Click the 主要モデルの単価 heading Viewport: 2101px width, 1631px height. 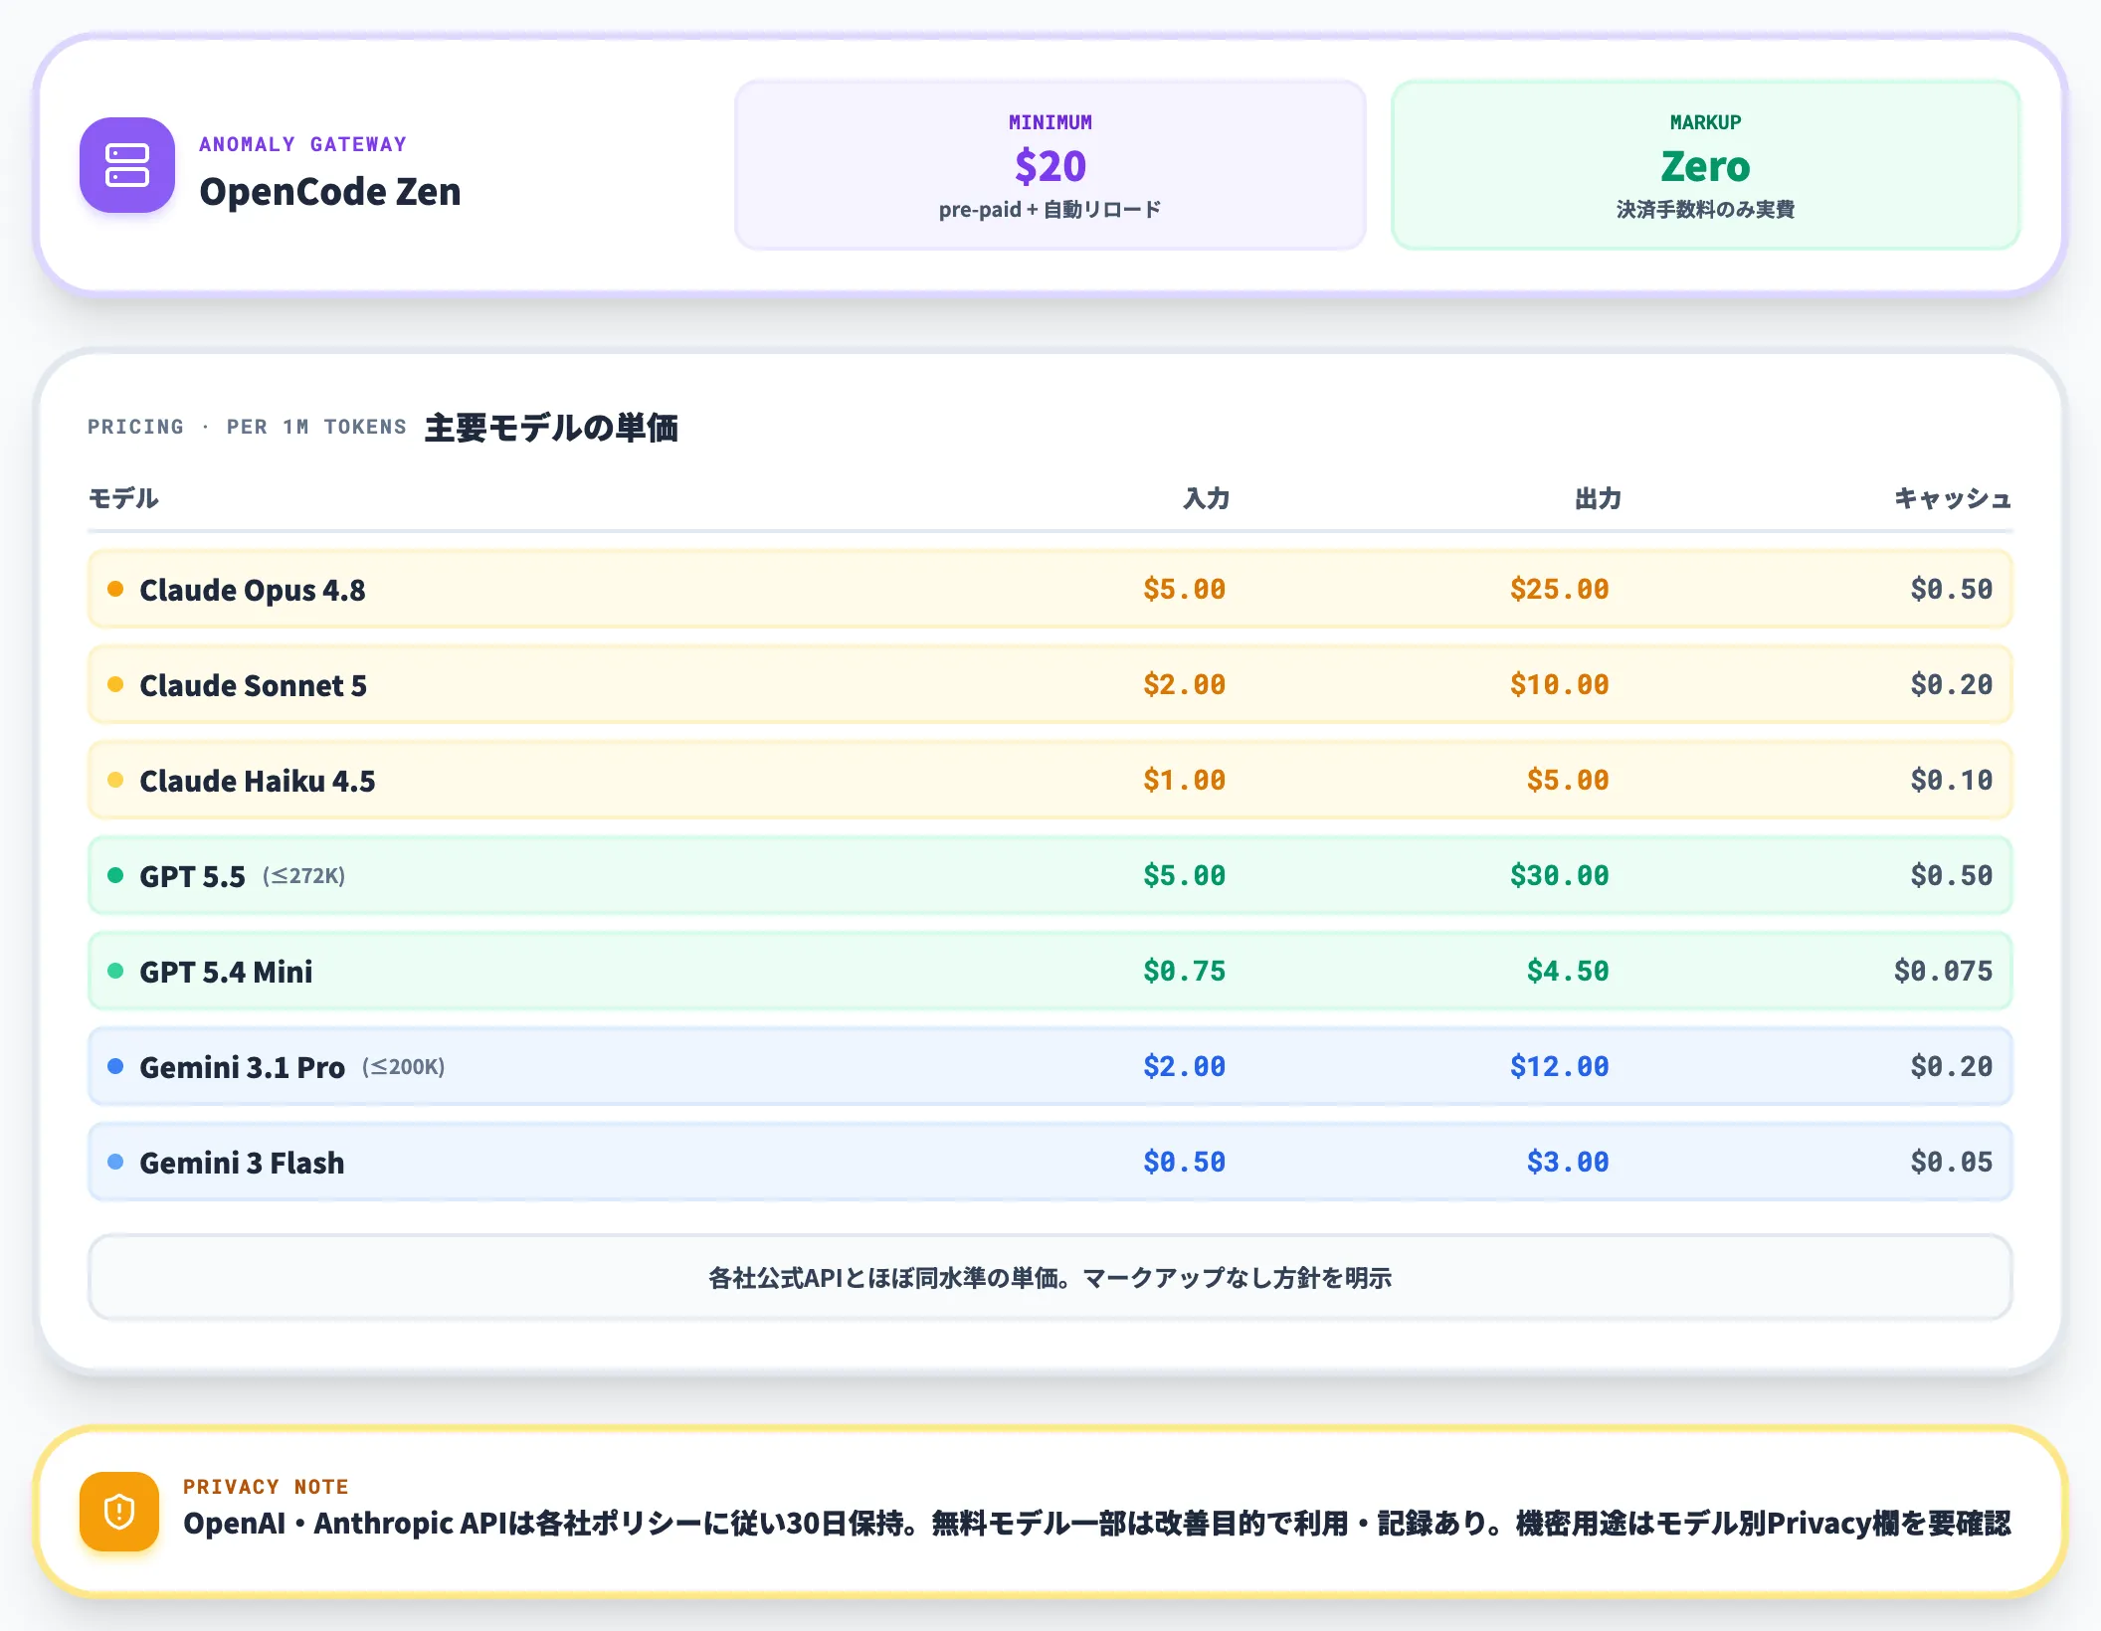[551, 428]
